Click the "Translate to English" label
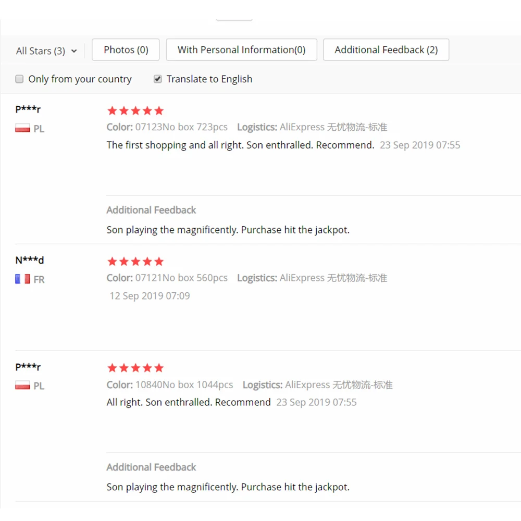This screenshot has height=521, width=521. point(209,79)
